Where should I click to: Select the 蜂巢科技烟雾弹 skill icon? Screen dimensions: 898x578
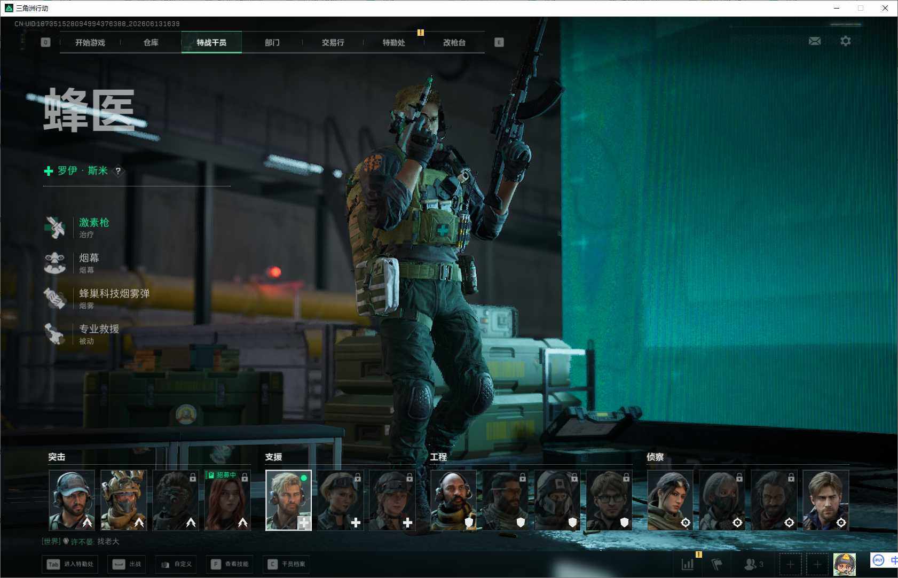click(54, 299)
